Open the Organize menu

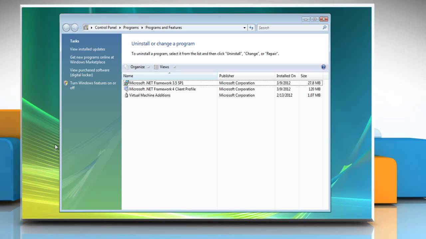pyautogui.click(x=137, y=67)
